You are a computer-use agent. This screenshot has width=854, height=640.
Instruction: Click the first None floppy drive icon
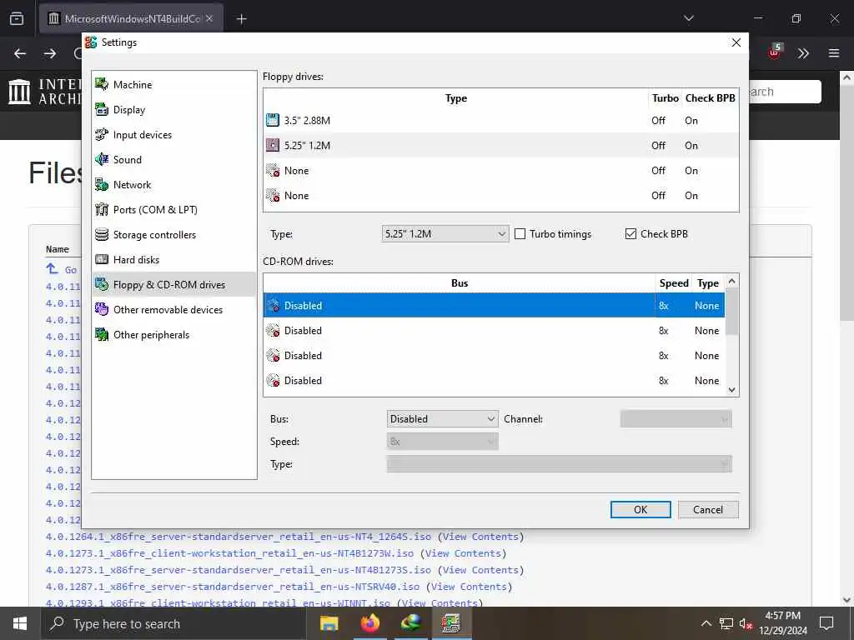tap(273, 170)
